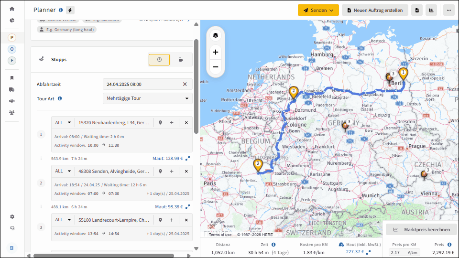459x258 pixels.
Task: Open the bookmark icon in the sidebar
Action: coord(11,78)
